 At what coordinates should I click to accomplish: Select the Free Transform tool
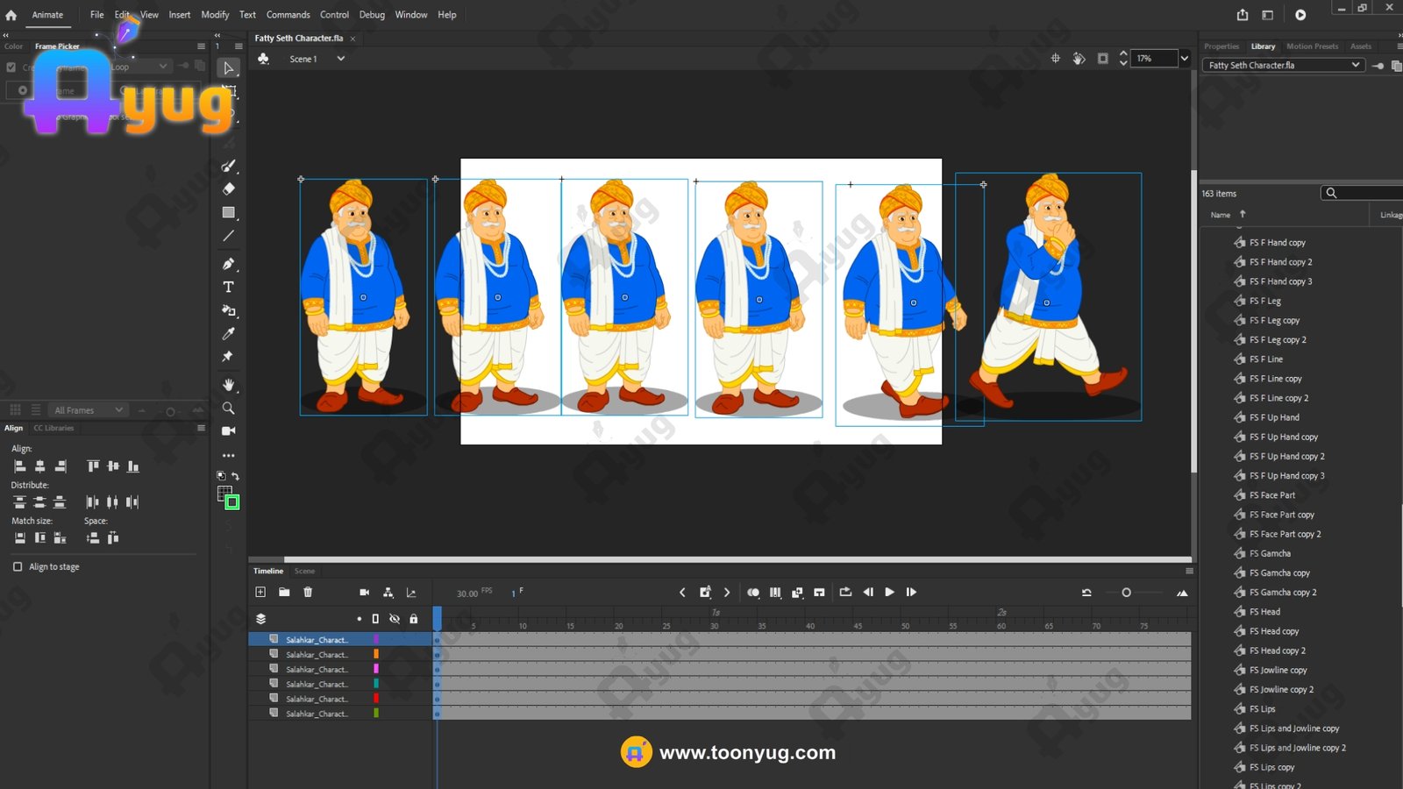pos(229,91)
